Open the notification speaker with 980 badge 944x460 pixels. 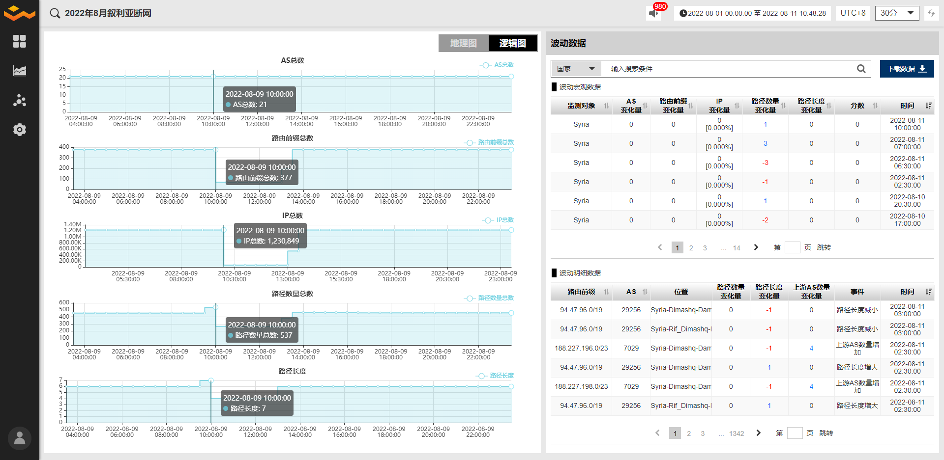(653, 13)
